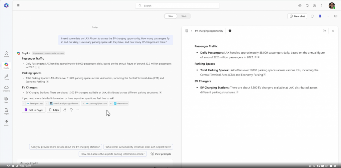This screenshot has width=341, height=168.
Task: Open the settings gear in header
Action: pyautogui.click(x=314, y=6)
